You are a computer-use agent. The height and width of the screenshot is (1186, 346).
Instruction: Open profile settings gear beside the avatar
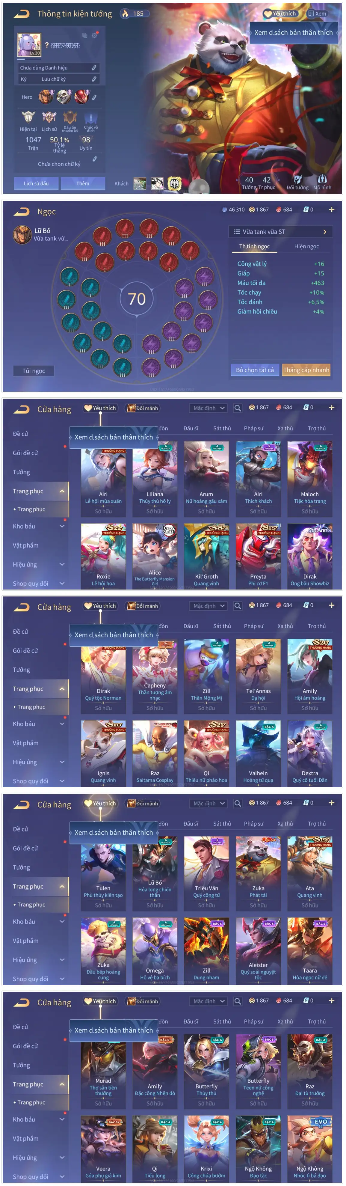click(94, 35)
